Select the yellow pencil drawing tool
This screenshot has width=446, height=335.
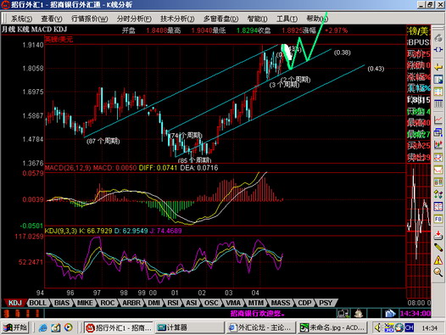pos(438,248)
